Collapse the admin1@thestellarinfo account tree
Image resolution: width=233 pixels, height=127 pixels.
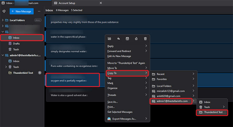click(2, 55)
